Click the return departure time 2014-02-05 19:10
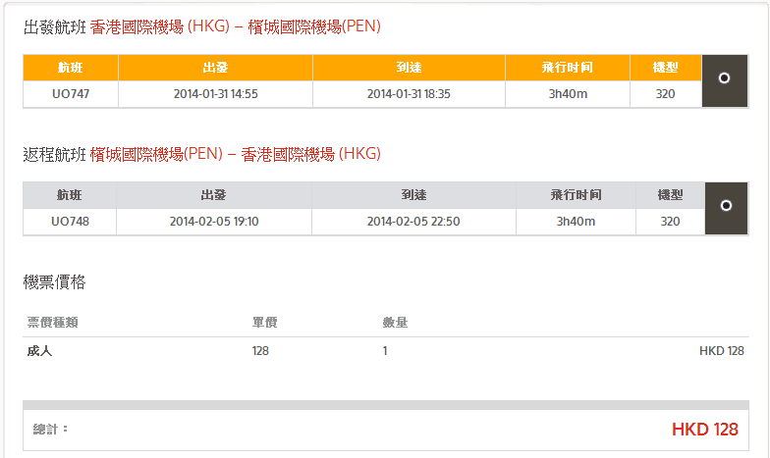770x458 pixels. [x=214, y=222]
